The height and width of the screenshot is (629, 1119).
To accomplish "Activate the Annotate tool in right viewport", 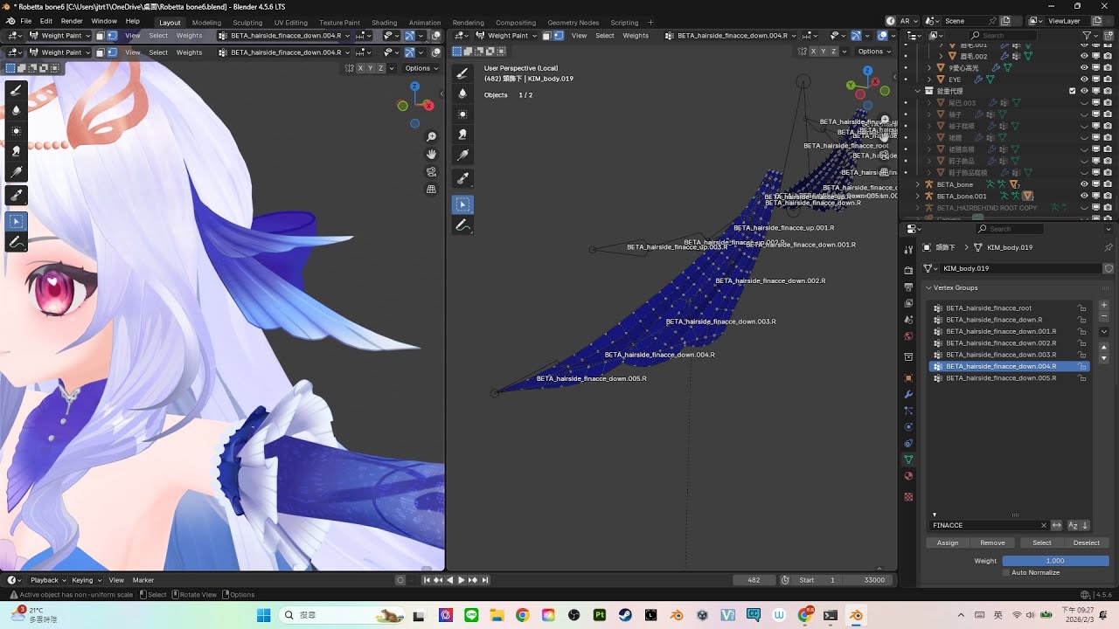I will (463, 225).
